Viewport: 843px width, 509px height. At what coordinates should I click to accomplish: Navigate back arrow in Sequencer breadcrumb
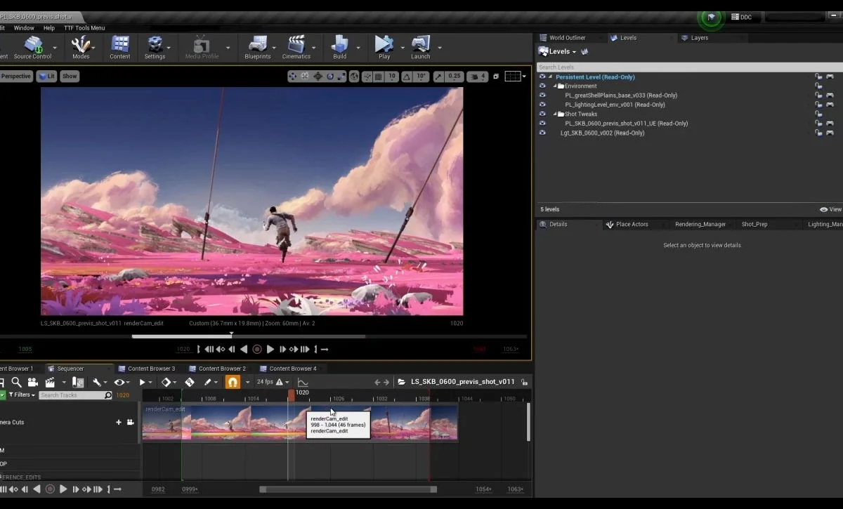(x=377, y=382)
